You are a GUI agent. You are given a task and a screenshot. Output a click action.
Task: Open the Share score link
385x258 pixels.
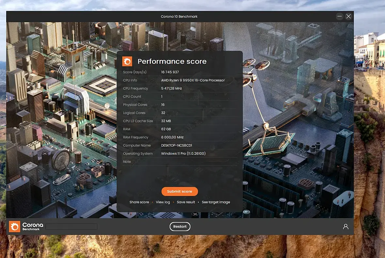point(139,202)
